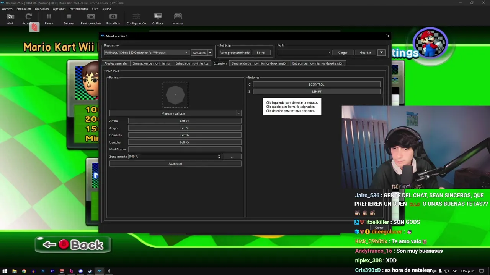Image resolution: width=490 pixels, height=275 pixels.
Task: Switch to Ajustes generales tab
Action: click(116, 63)
